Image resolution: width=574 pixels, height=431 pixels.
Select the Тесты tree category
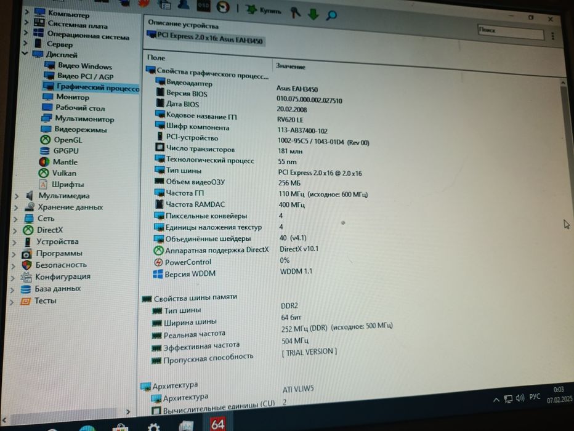tap(38, 301)
